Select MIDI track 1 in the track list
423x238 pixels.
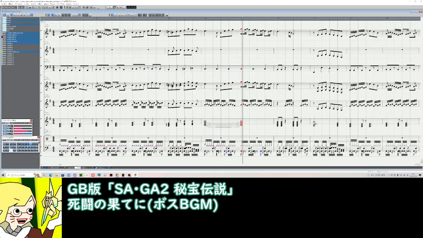click(x=21, y=33)
